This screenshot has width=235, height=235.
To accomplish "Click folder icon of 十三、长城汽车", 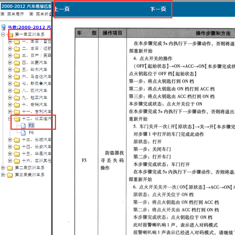I will (x=17, y=140).
